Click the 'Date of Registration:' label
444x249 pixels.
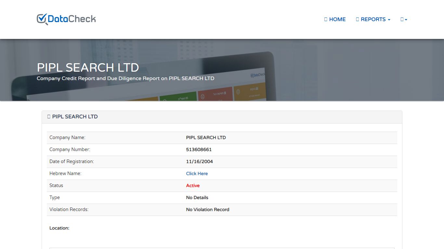(72, 161)
